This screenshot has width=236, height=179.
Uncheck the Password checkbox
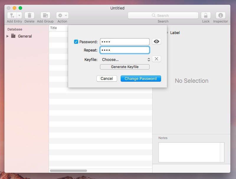(x=76, y=42)
